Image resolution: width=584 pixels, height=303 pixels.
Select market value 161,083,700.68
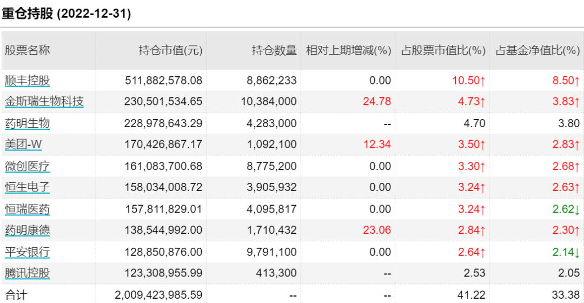click(x=163, y=166)
